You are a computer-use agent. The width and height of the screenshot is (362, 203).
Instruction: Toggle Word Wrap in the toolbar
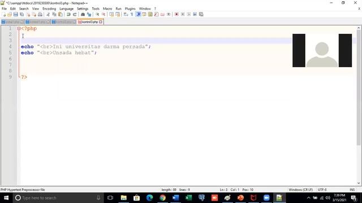[x=126, y=14]
